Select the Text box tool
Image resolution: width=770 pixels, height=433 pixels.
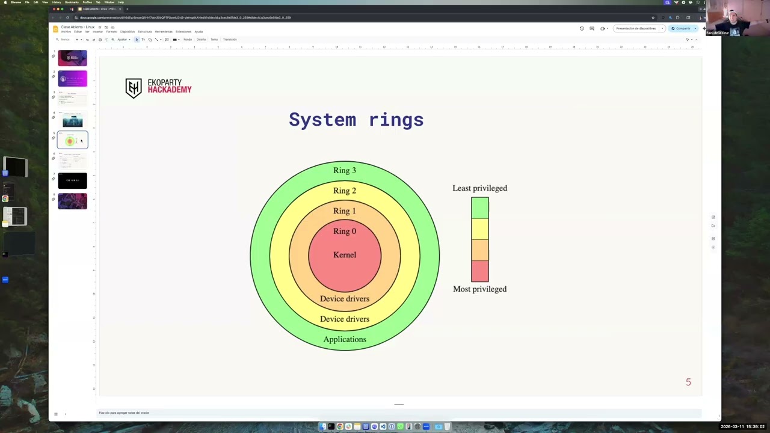pyautogui.click(x=143, y=40)
